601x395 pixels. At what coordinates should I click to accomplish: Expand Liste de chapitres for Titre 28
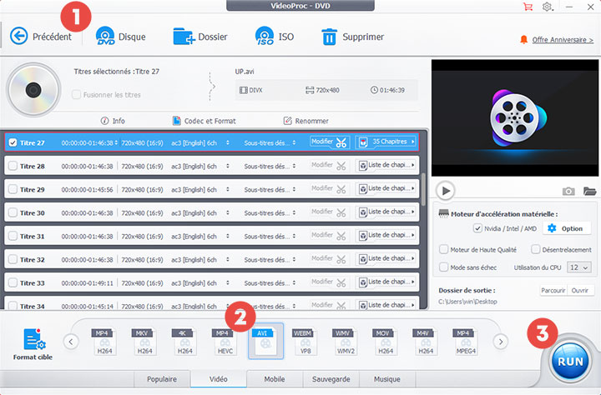click(386, 165)
